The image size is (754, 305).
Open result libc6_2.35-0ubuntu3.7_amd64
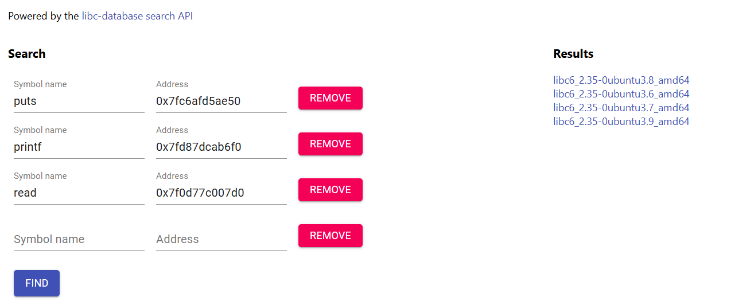click(621, 108)
